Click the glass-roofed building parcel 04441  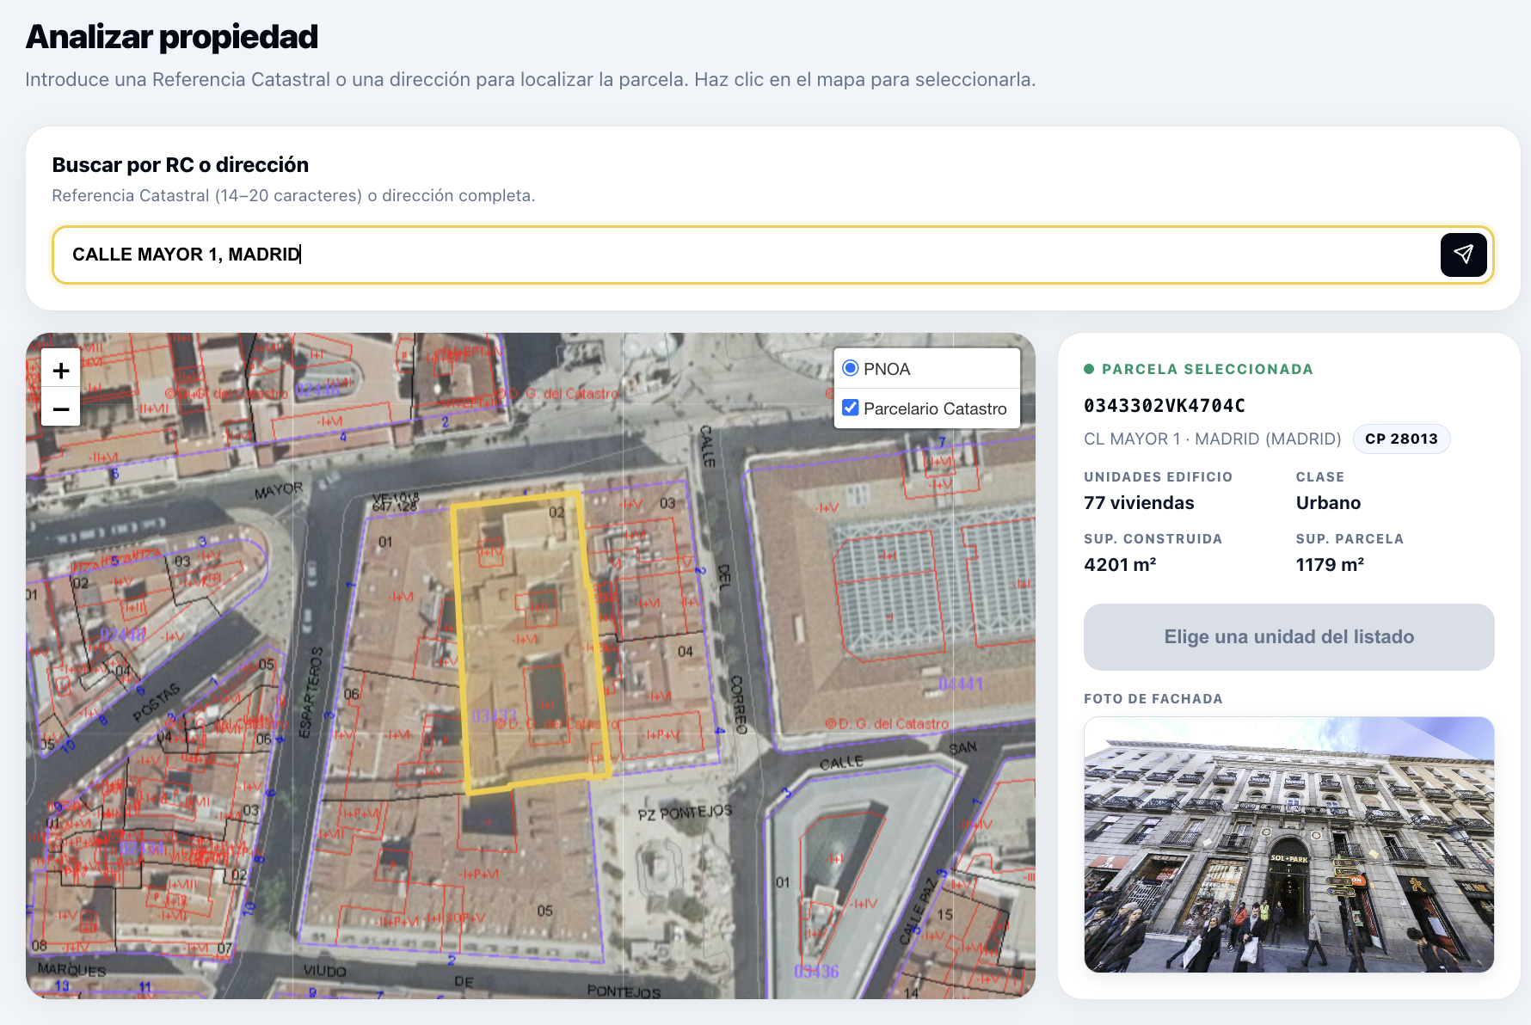coord(895,593)
